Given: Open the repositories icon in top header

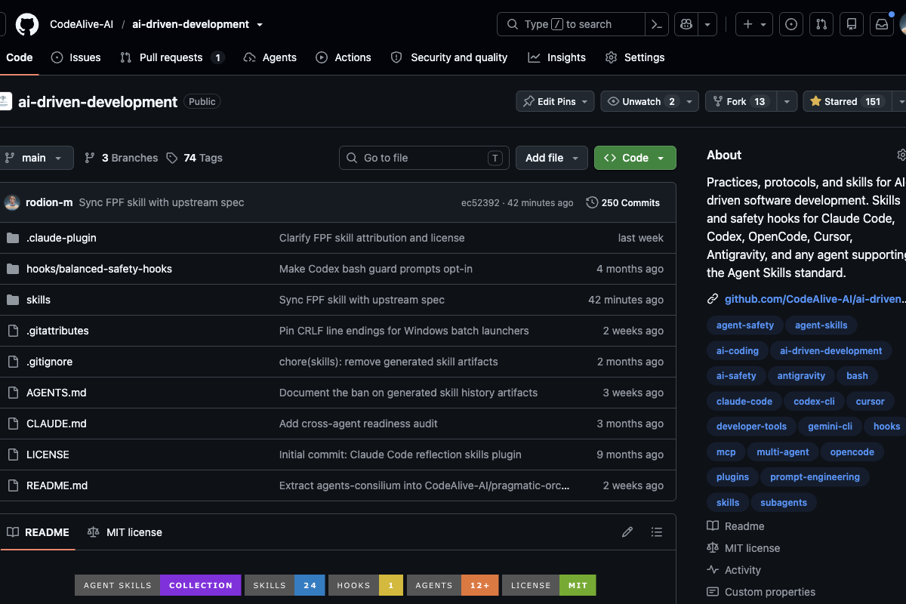Looking at the screenshot, I should coord(852,24).
